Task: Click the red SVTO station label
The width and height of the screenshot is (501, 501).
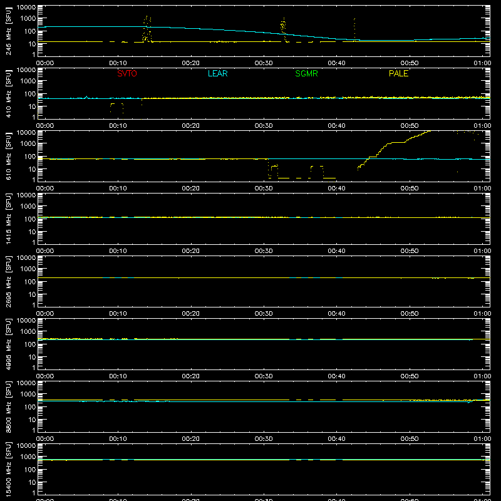Action: pos(127,73)
